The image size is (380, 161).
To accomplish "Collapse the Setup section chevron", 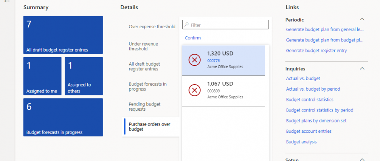I will coord(362,159).
